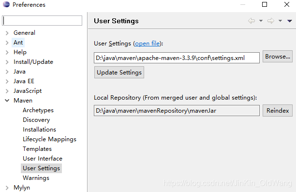This screenshot has width=296, height=192.
Task: Click the Eclipse Preferences window icon
Action: coord(6,4)
